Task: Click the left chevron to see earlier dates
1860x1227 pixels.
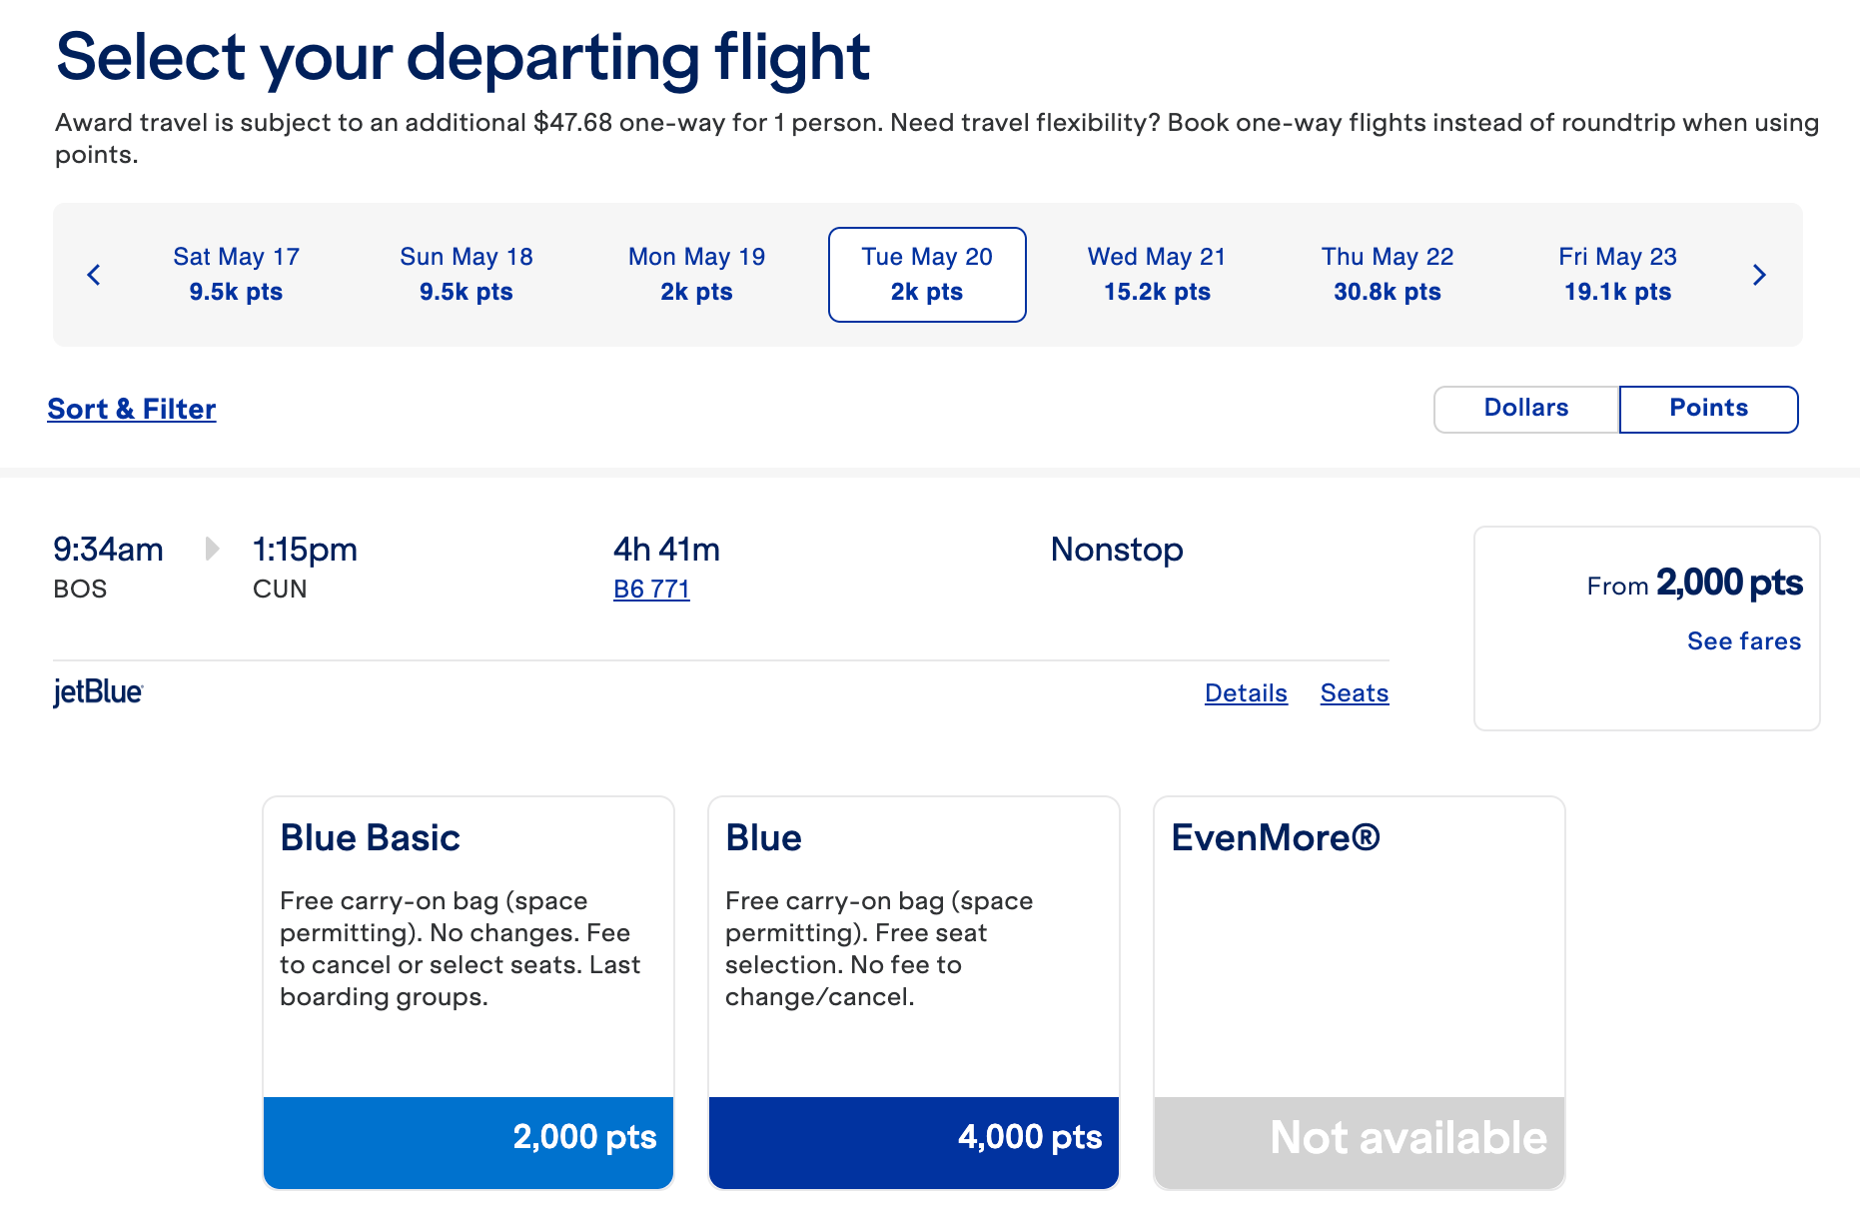Action: click(x=94, y=275)
